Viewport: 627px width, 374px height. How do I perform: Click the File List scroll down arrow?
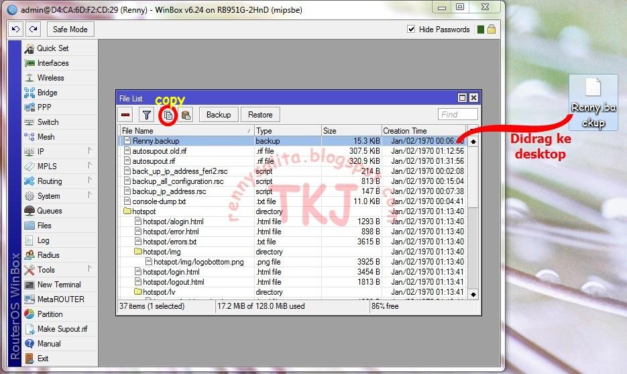[473, 294]
